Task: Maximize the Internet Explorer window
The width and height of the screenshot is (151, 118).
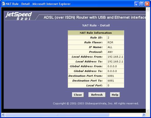Action: [142, 4]
